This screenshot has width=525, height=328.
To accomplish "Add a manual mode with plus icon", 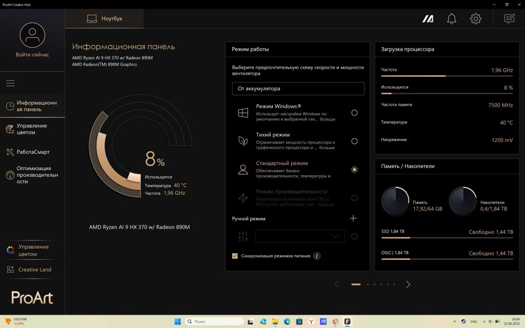I will (x=353, y=218).
